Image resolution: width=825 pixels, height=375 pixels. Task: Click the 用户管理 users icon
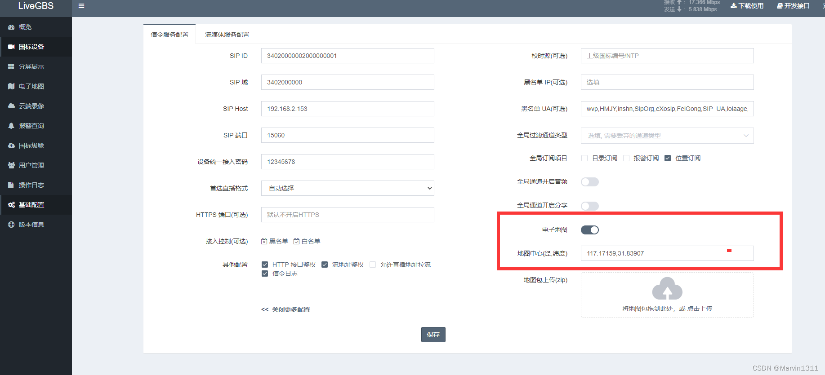point(11,165)
